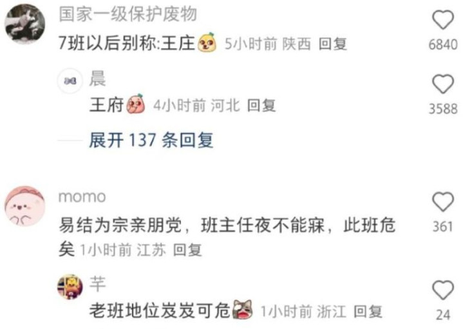Reply to 芊's comment from 浙江

368,312
